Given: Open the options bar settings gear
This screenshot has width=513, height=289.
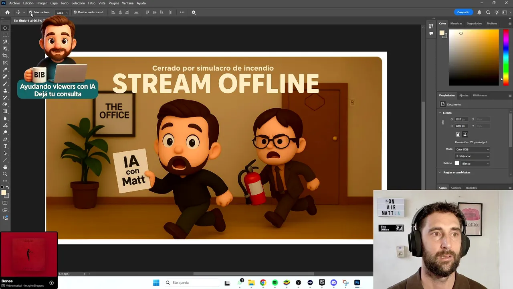Looking at the screenshot, I should 194,12.
